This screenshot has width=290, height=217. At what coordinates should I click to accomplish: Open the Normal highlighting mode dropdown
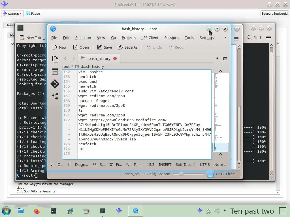(x=221, y=164)
